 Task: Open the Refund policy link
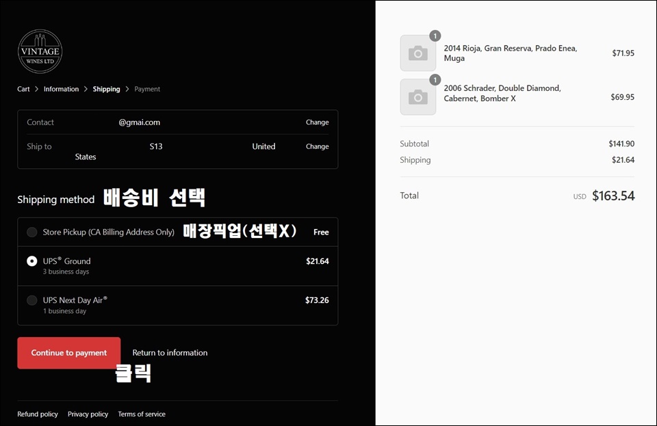click(38, 414)
